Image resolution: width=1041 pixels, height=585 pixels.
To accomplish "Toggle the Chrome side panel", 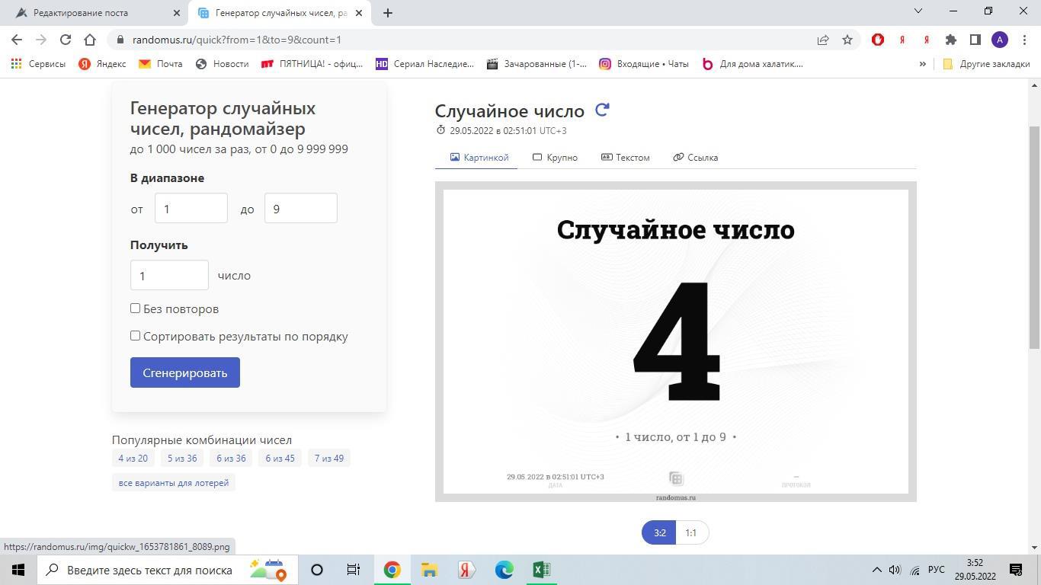I will point(975,40).
